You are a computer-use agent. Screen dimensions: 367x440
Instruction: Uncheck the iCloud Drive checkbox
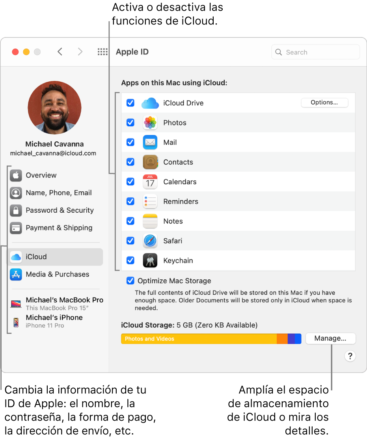click(130, 103)
